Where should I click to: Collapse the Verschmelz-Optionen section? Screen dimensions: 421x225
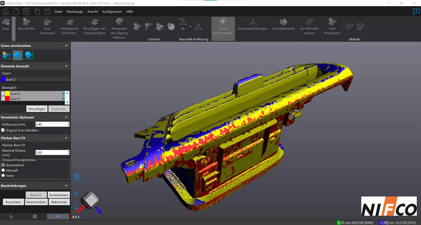click(x=66, y=118)
